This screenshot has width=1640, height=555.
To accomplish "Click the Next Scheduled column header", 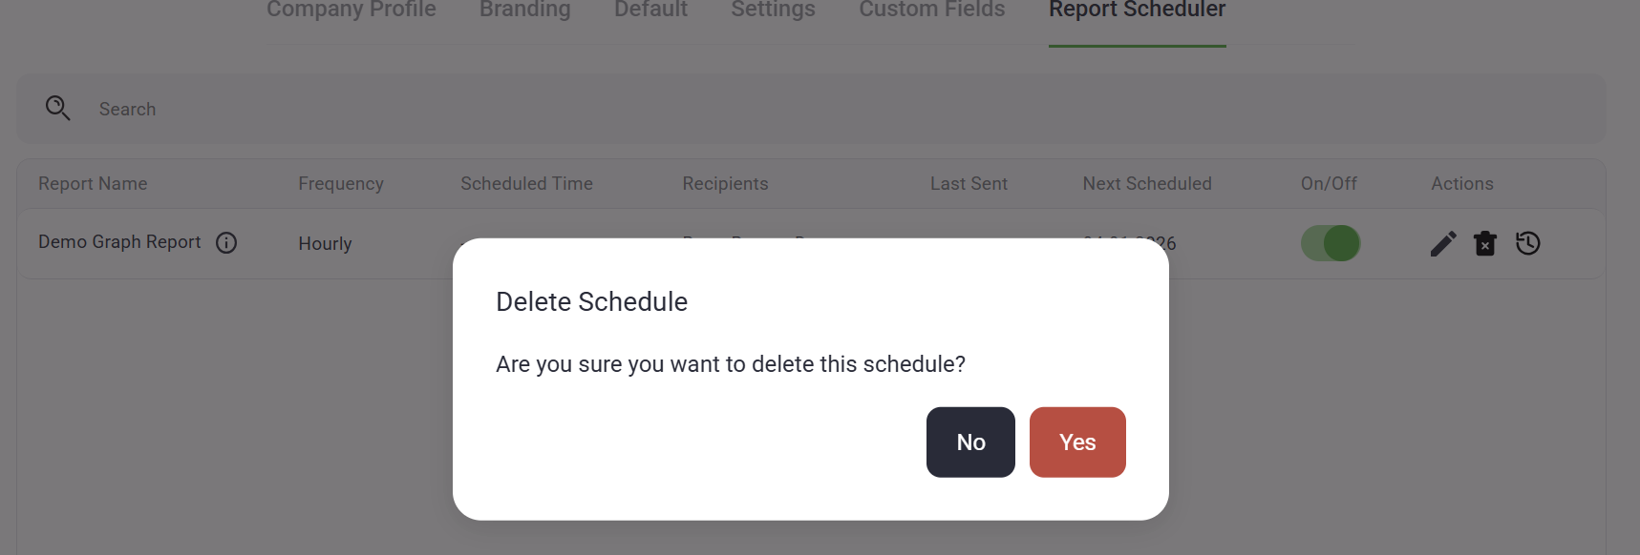I will (x=1147, y=184).
